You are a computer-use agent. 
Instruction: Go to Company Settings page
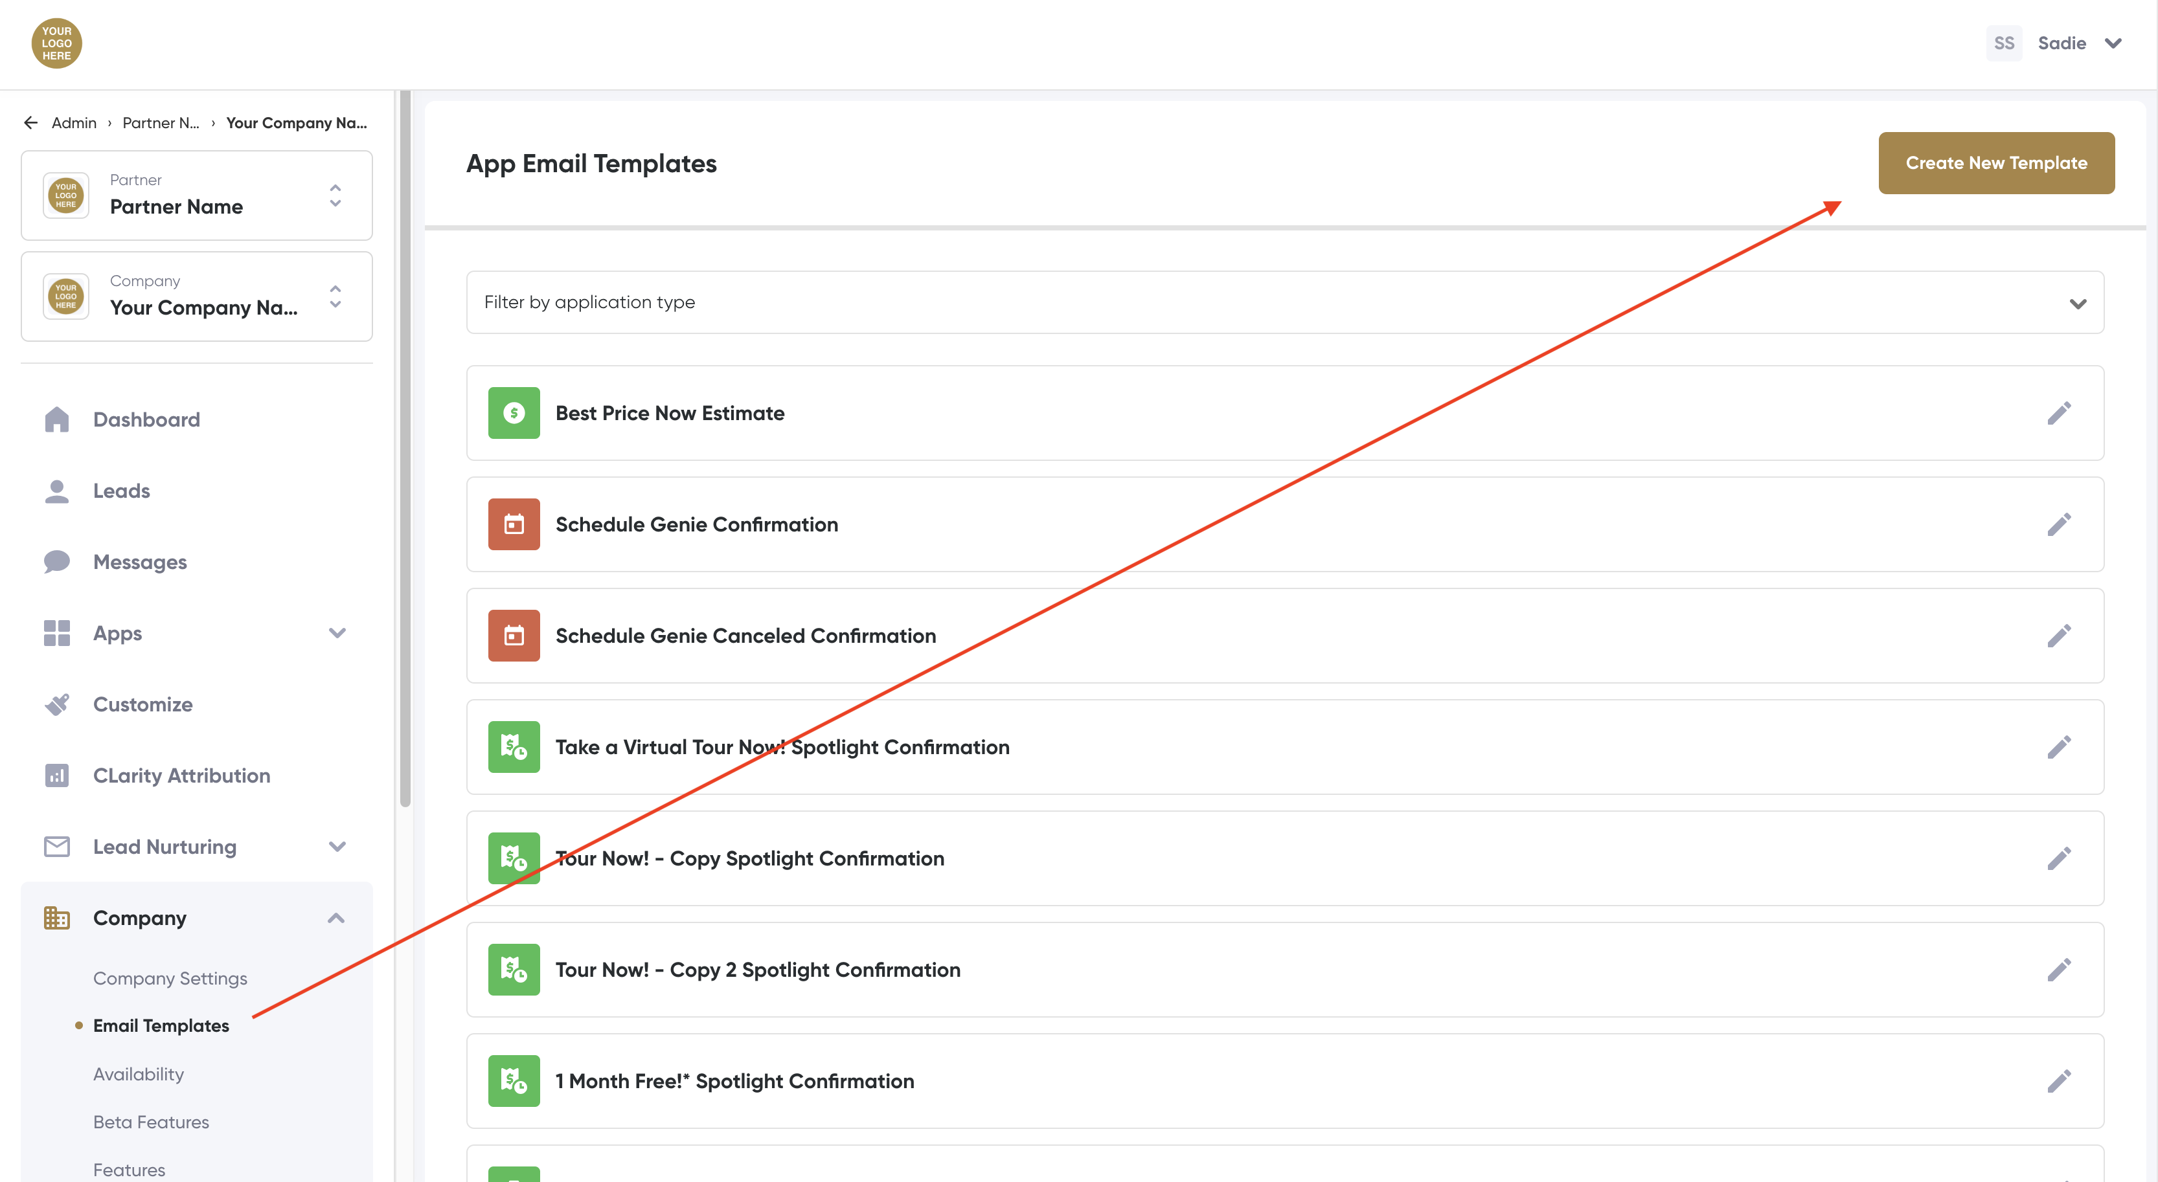170,977
